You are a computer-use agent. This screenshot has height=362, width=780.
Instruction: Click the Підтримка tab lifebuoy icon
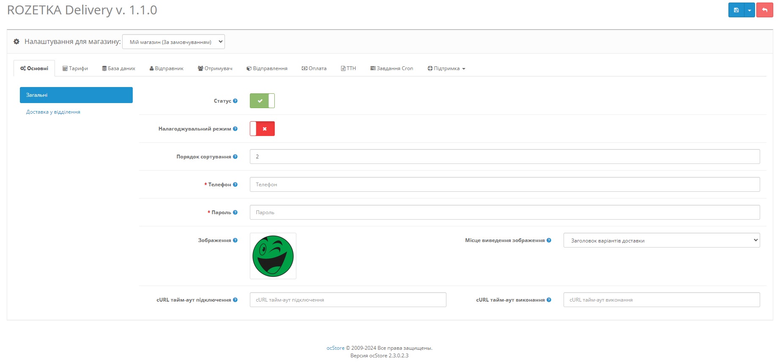[430, 68]
